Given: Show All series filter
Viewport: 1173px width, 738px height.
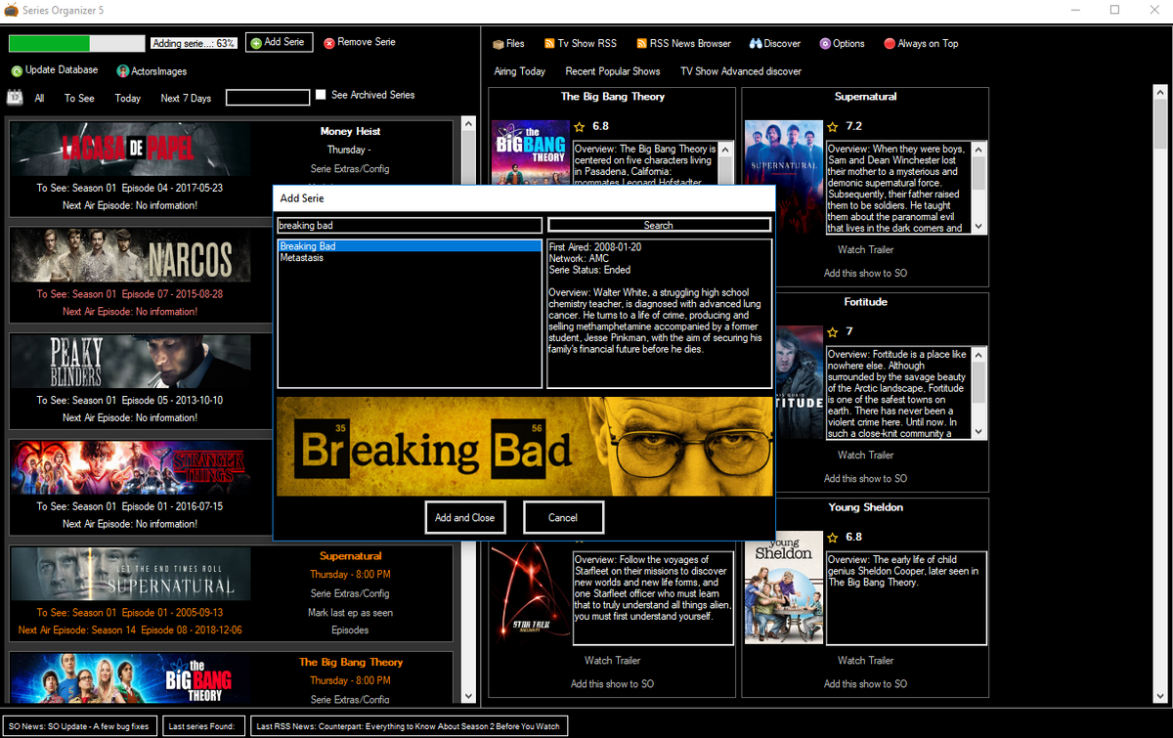Looking at the screenshot, I should coord(39,98).
